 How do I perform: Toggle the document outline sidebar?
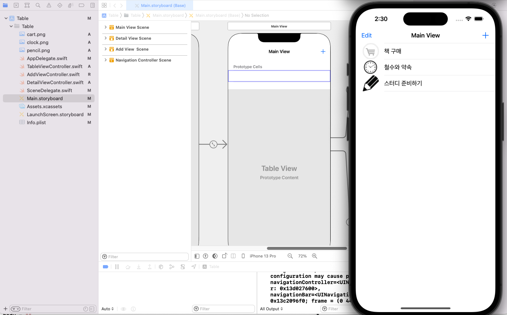(x=197, y=256)
